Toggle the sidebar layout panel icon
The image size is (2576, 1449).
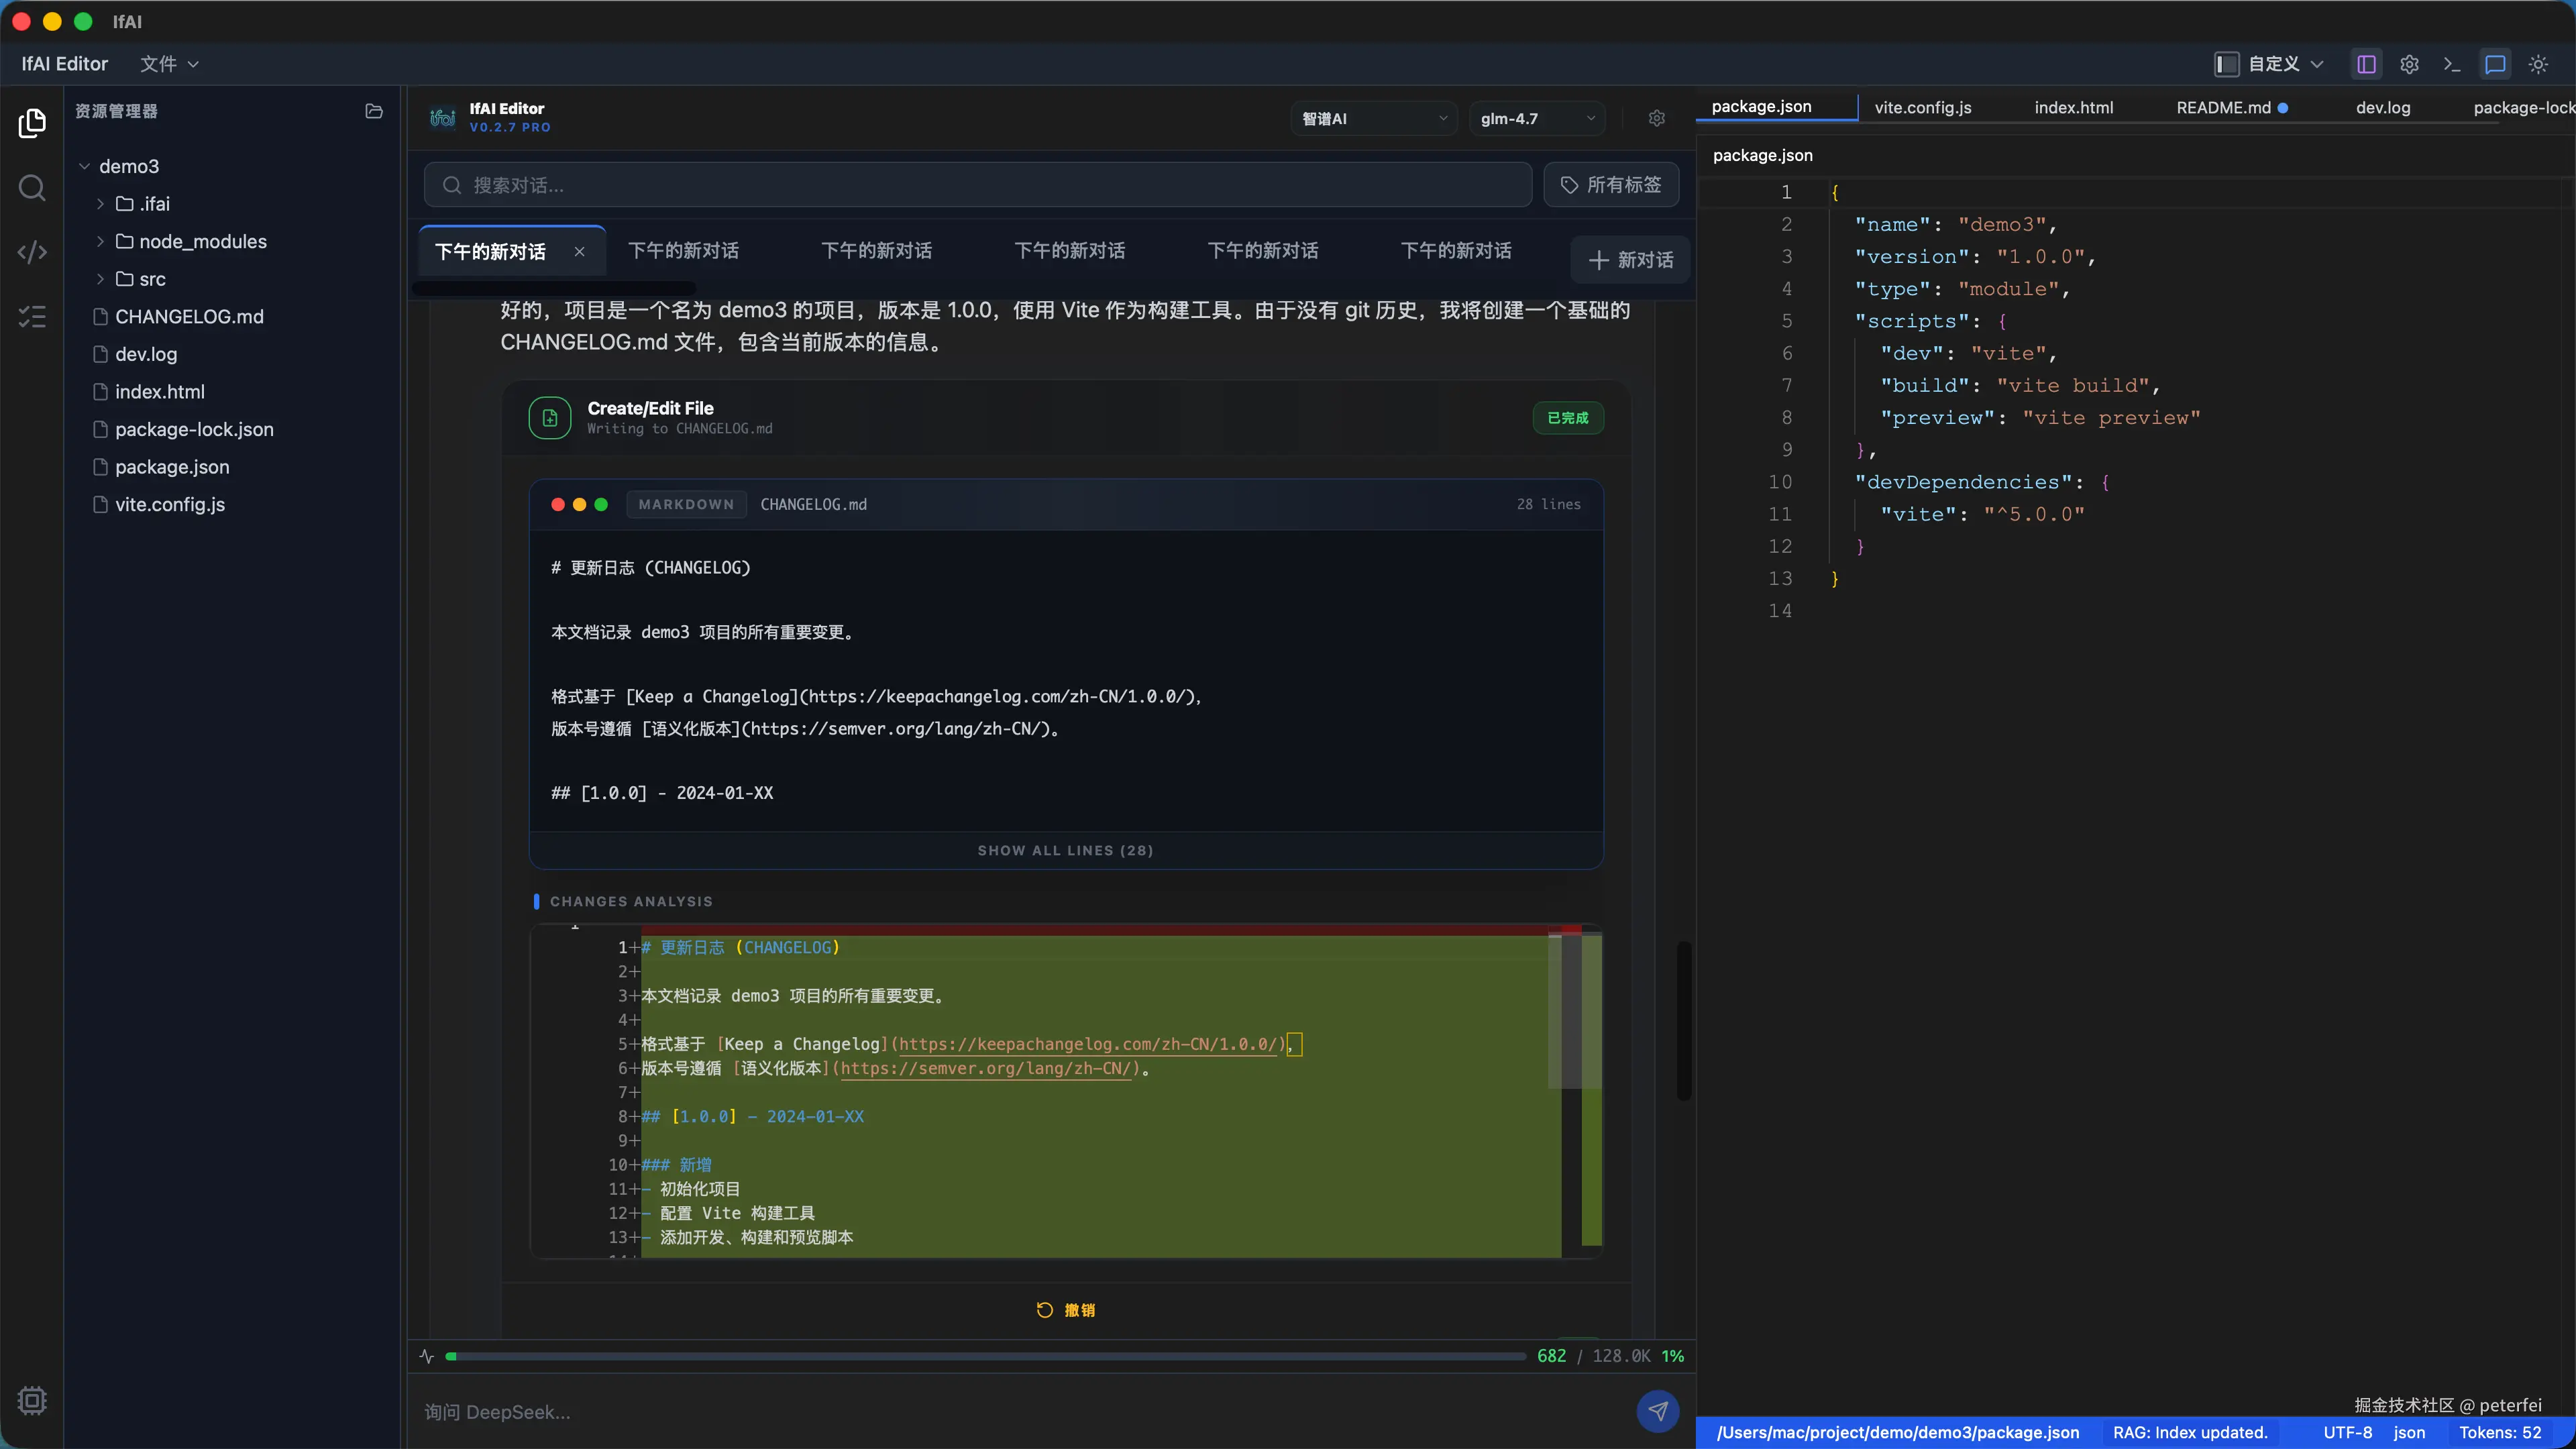click(x=2366, y=64)
